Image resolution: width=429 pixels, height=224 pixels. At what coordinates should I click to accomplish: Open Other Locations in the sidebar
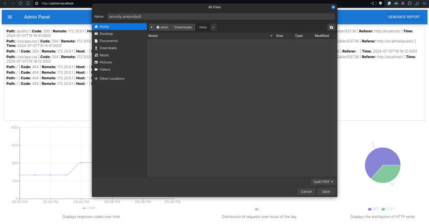(x=120, y=79)
